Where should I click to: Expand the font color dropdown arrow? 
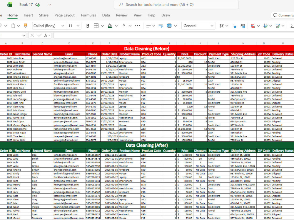(130, 26)
